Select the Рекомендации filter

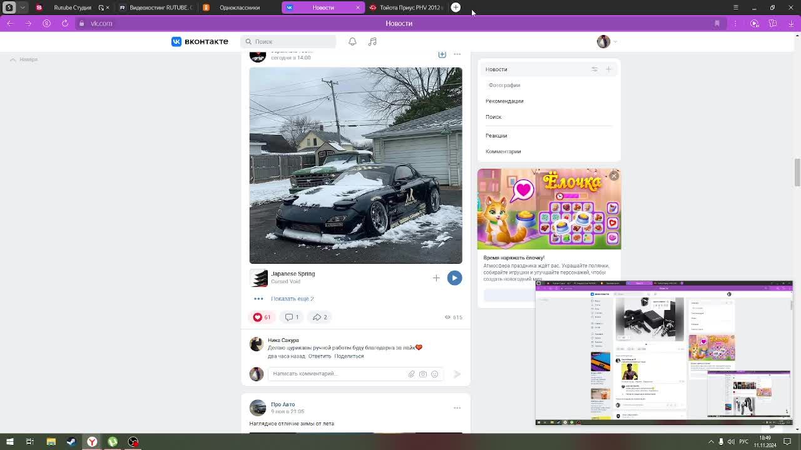504,101
